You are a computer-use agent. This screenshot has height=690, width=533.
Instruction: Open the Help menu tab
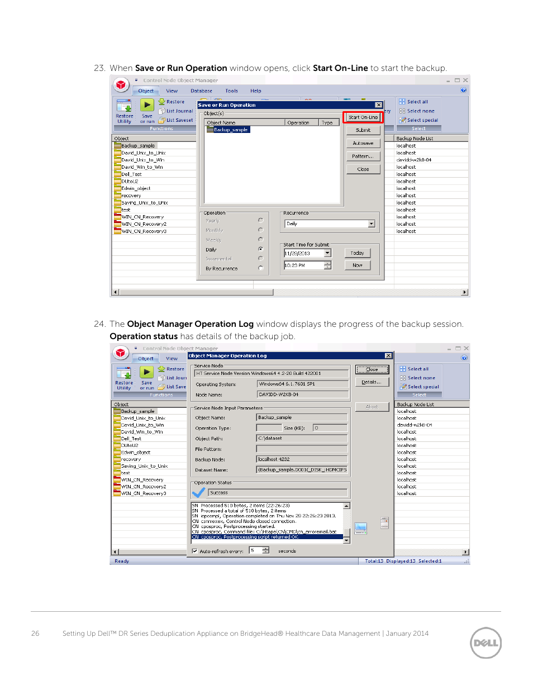255,91
